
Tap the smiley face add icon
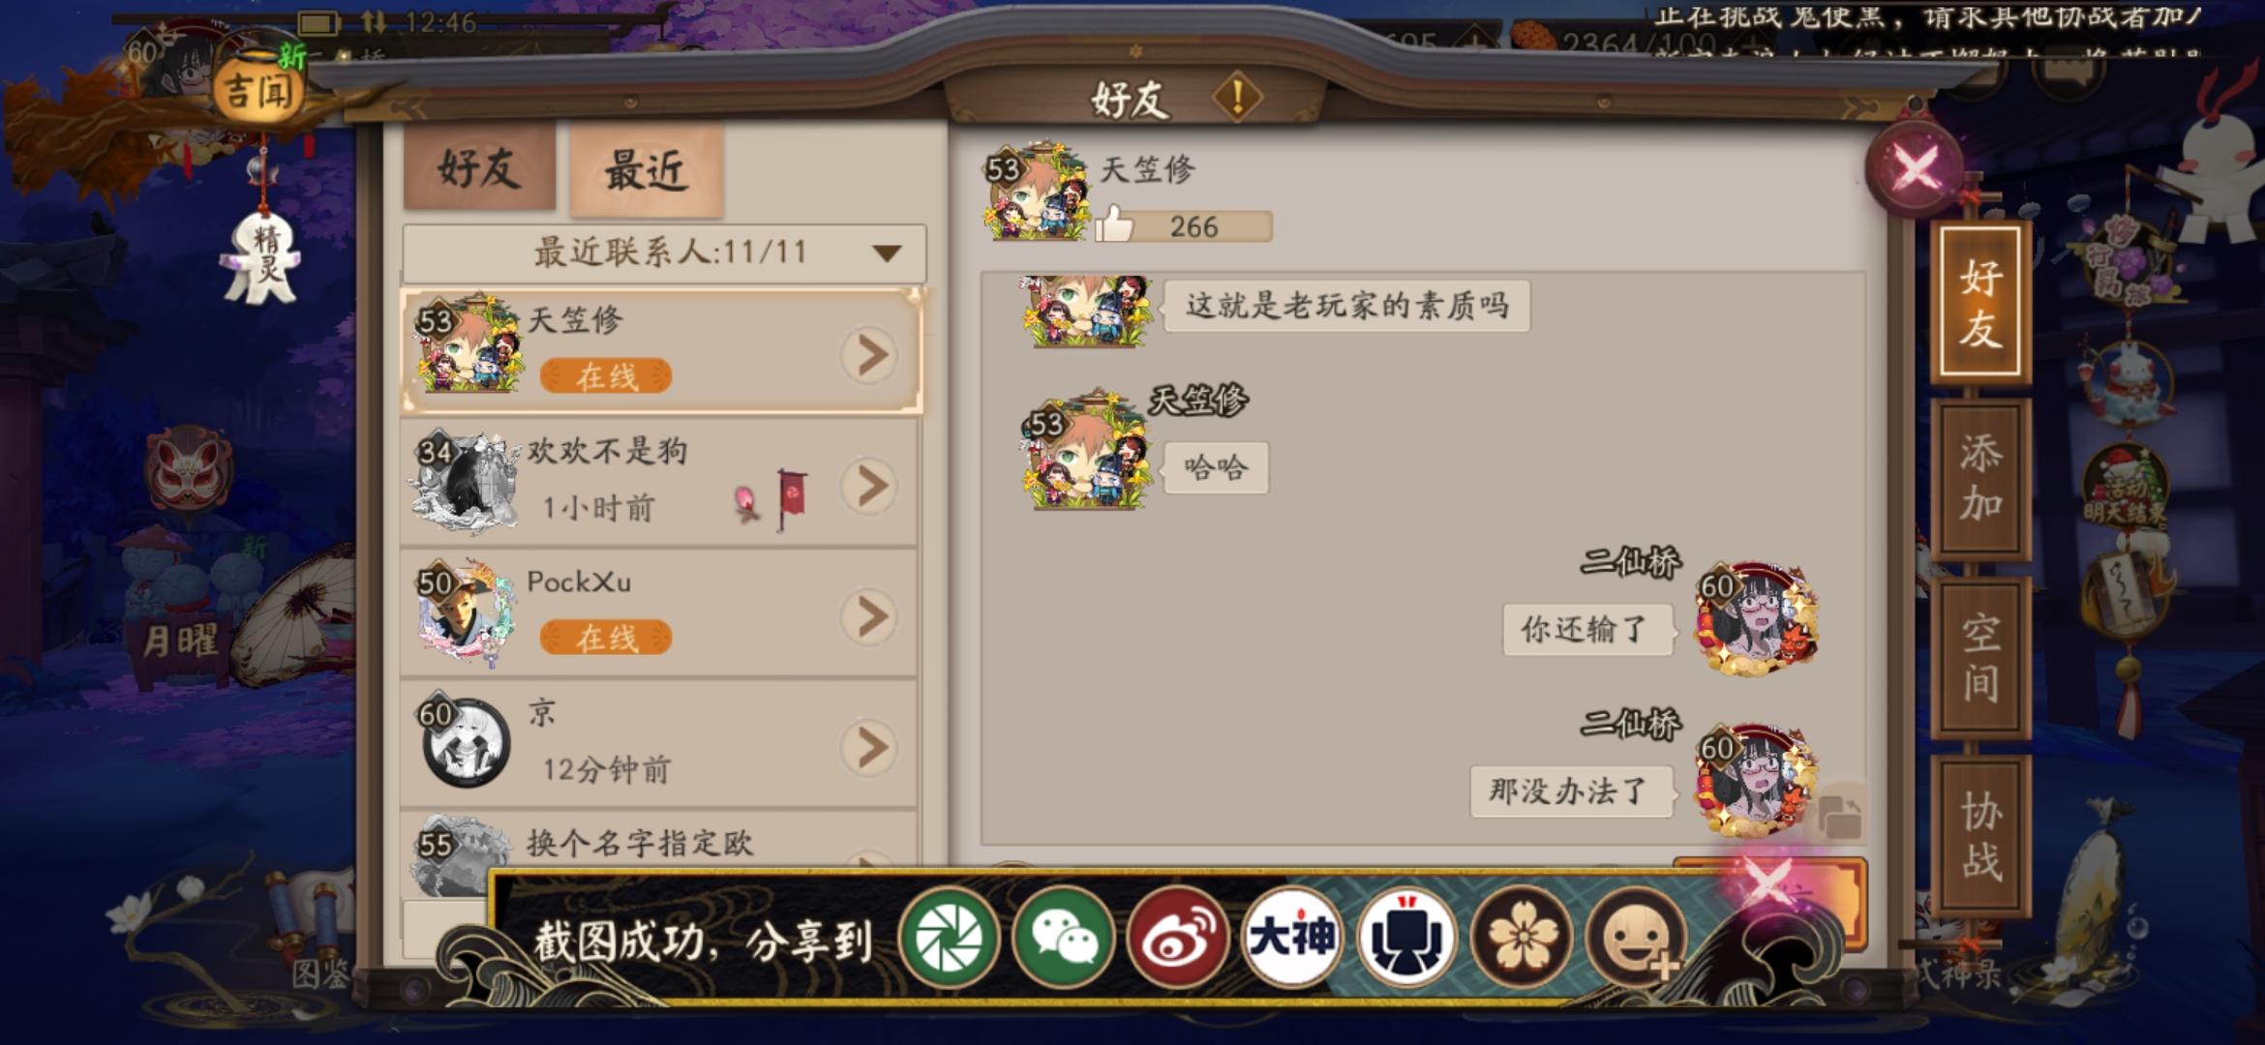click(1636, 936)
